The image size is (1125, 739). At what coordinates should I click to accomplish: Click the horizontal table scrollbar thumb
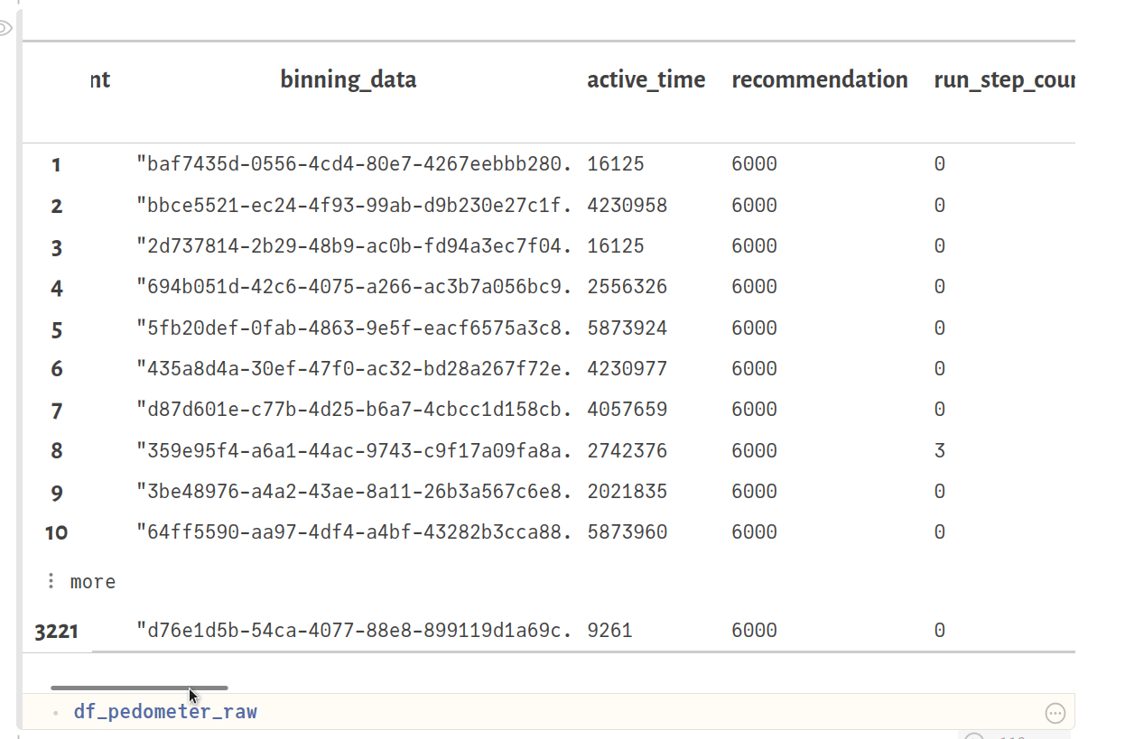pos(139,688)
